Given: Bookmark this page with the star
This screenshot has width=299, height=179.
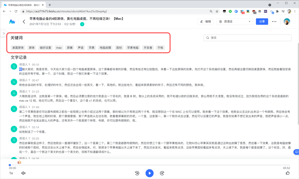Looking at the screenshot, I should pyautogui.click(x=217, y=11).
